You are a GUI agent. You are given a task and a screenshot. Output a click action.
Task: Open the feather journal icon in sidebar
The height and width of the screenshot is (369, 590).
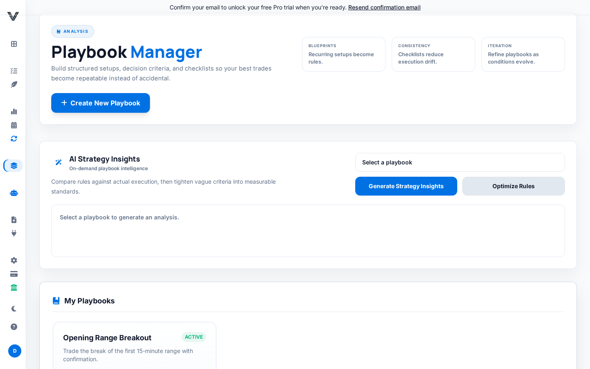(14, 84)
